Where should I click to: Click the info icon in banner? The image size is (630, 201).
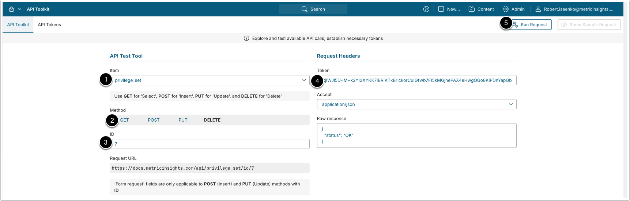click(x=246, y=38)
